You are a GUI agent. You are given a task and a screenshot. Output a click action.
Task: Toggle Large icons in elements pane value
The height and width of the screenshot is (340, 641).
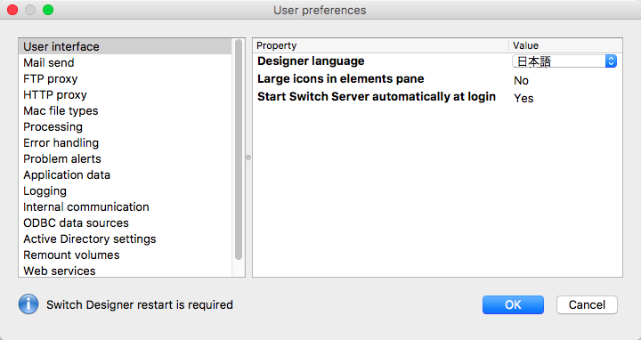[521, 80]
